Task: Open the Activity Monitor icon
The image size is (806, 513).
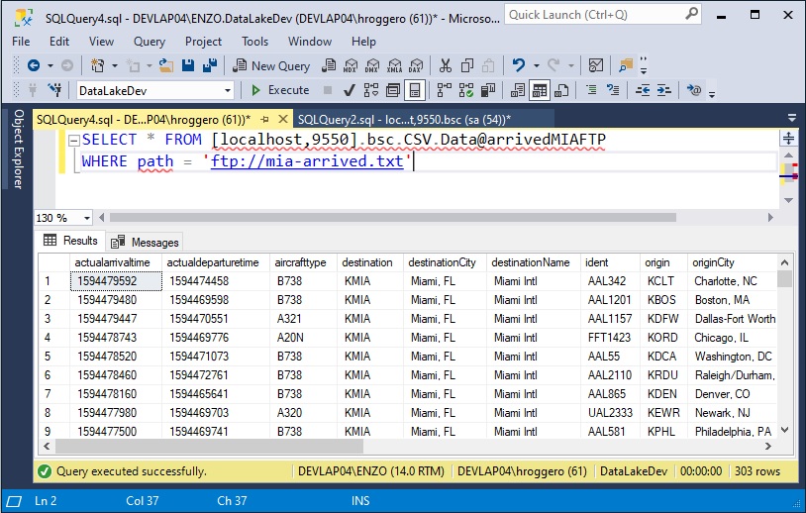Action: click(596, 65)
